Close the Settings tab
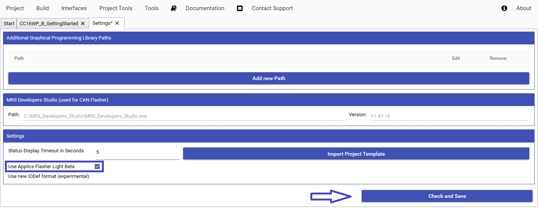Viewport: 538px width, 208px height. pyautogui.click(x=117, y=23)
